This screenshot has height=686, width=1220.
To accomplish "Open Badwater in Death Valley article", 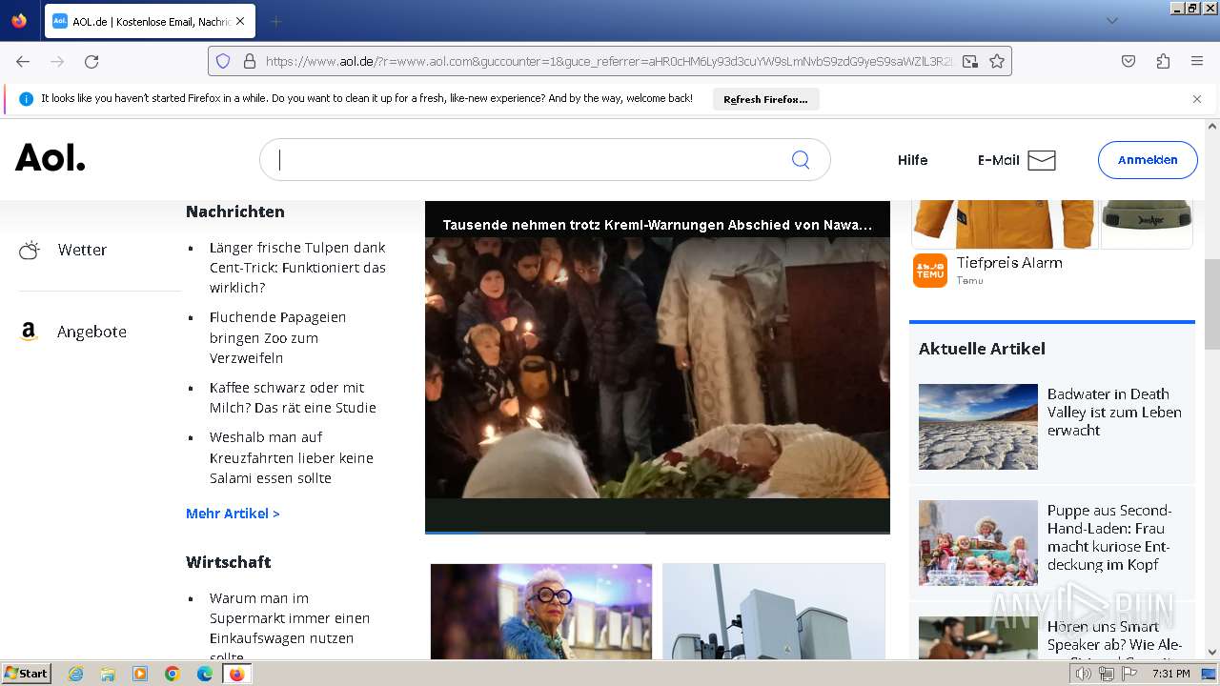I will tap(1114, 413).
